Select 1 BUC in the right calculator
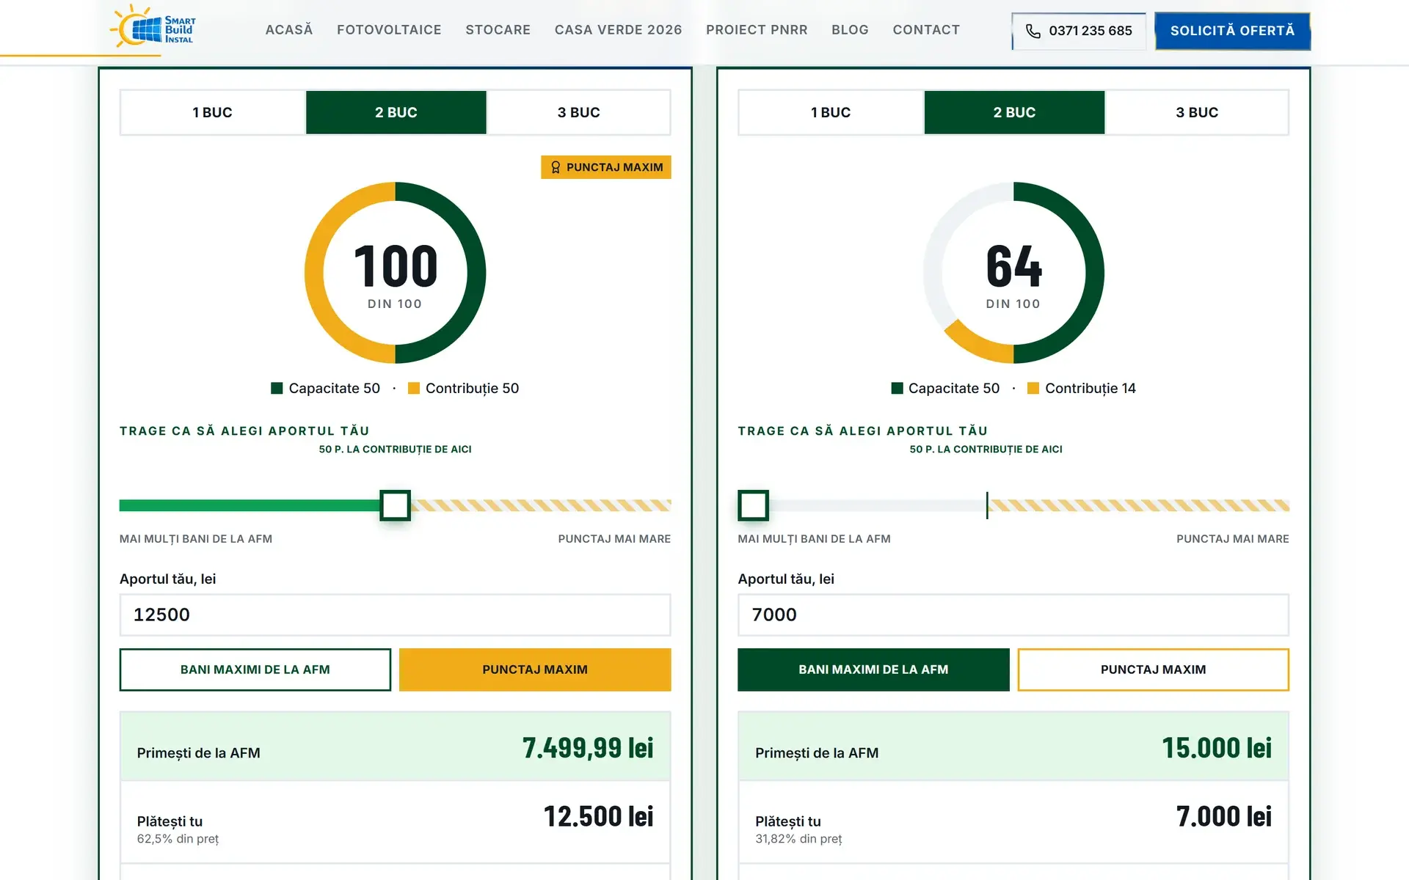The image size is (1409, 880). (x=831, y=112)
